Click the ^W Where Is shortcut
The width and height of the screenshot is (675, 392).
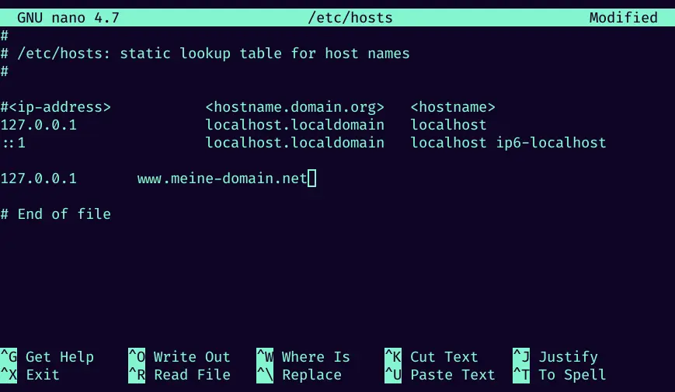point(304,357)
